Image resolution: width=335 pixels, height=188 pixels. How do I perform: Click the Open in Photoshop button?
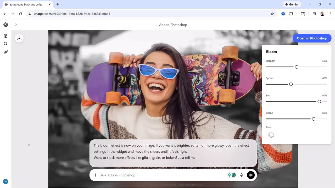click(x=312, y=38)
